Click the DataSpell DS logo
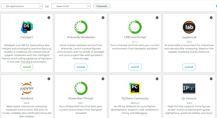 (27, 27)
